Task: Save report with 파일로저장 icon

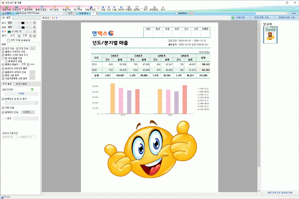Action: [91, 8]
